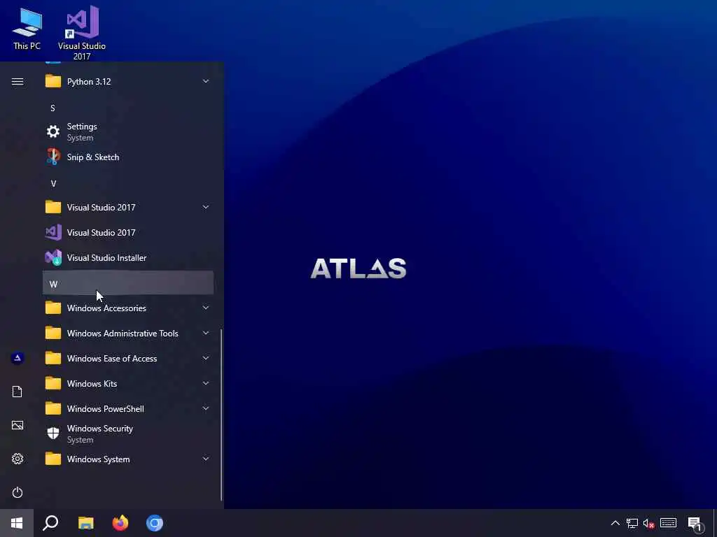
Task: Open touch keyboard tray icon
Action: [669, 523]
